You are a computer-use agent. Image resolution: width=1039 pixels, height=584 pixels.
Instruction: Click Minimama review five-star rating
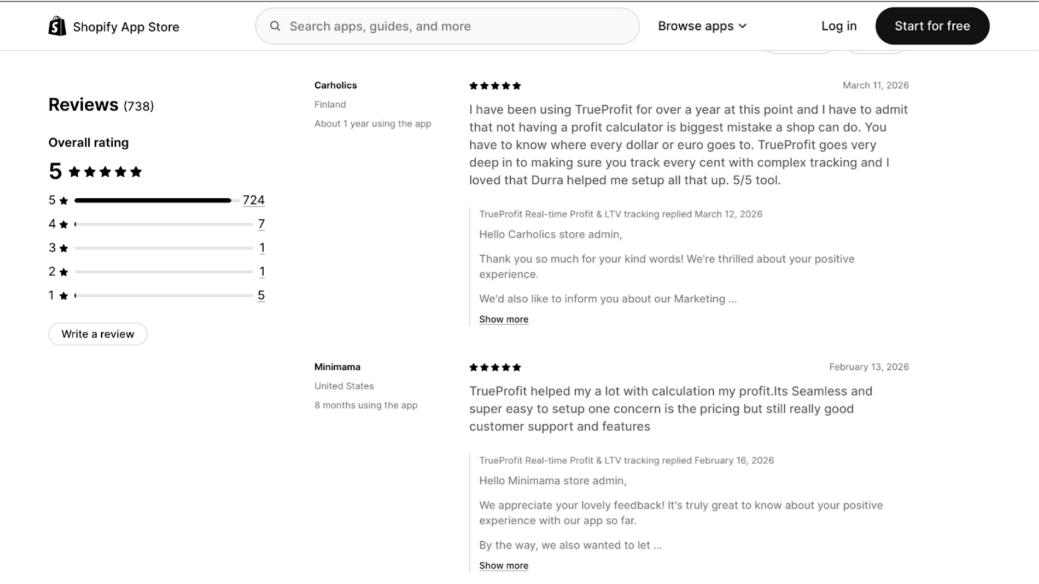pos(495,367)
